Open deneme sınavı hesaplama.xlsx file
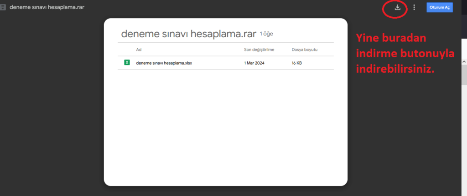Viewport: 467px width, 196px height. tap(164, 63)
